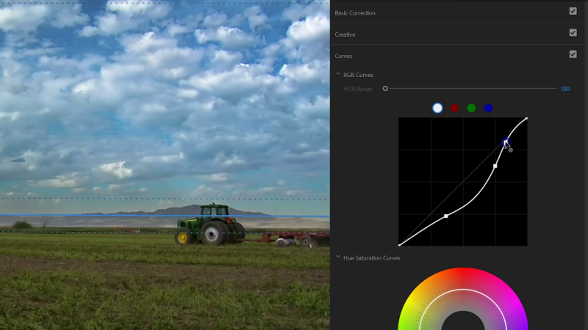Viewport: 588px width, 330px height.
Task: Click the HDR Range label
Action: point(358,89)
